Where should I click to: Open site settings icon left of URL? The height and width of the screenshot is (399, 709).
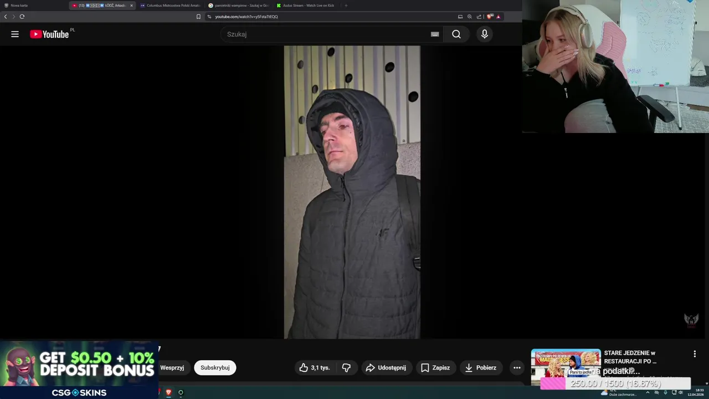(209, 17)
